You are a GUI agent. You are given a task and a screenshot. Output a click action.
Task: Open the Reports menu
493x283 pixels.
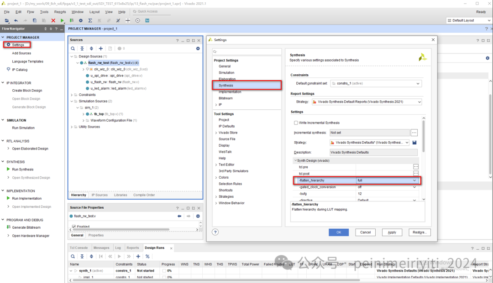pyautogui.click(x=60, y=12)
